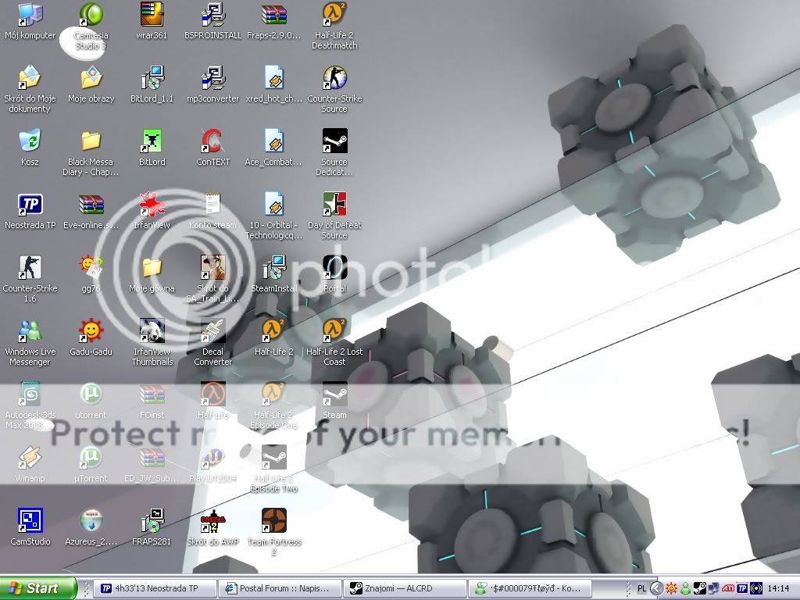
Task: Activate the Znajomi — ALCRD taskbar button
Action: 403,589
